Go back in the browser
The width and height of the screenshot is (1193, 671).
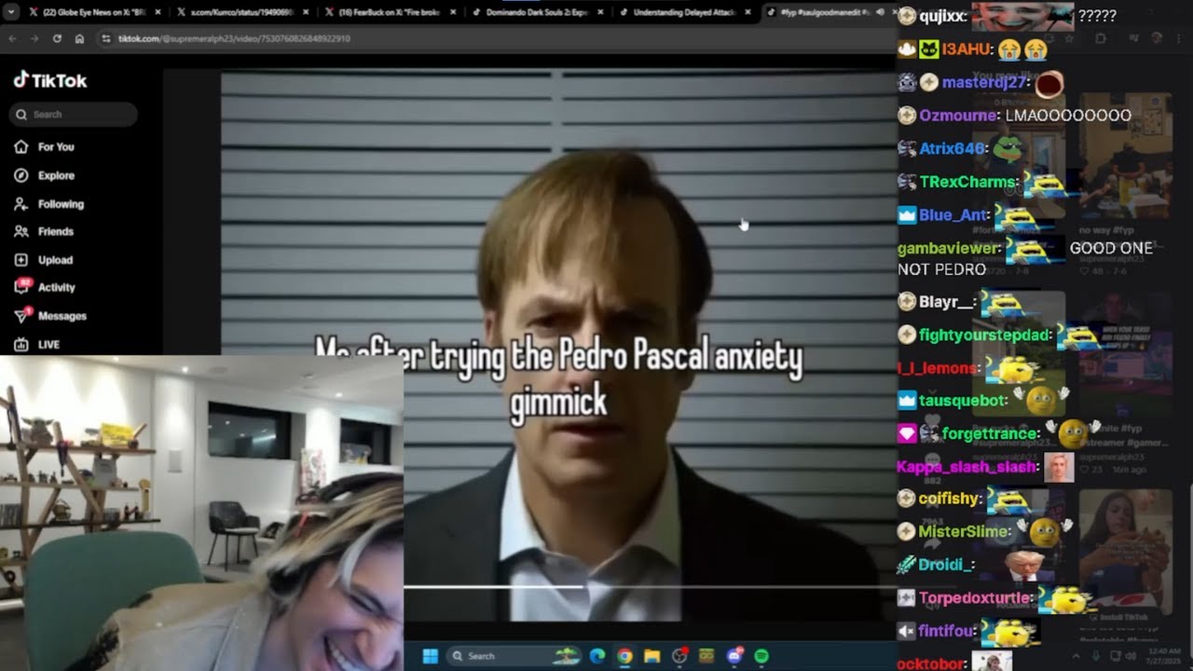point(12,38)
